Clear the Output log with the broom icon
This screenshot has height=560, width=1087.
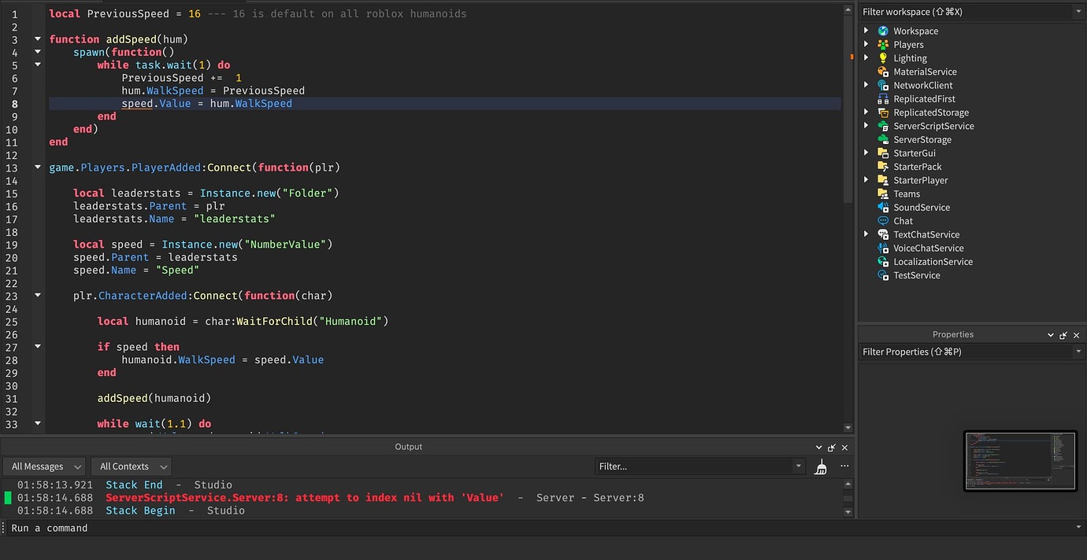coord(821,467)
